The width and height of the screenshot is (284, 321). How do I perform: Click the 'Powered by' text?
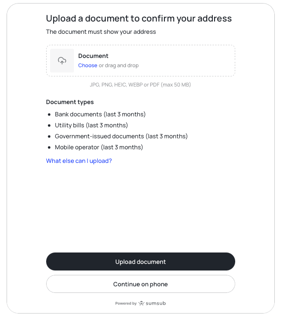(126, 303)
